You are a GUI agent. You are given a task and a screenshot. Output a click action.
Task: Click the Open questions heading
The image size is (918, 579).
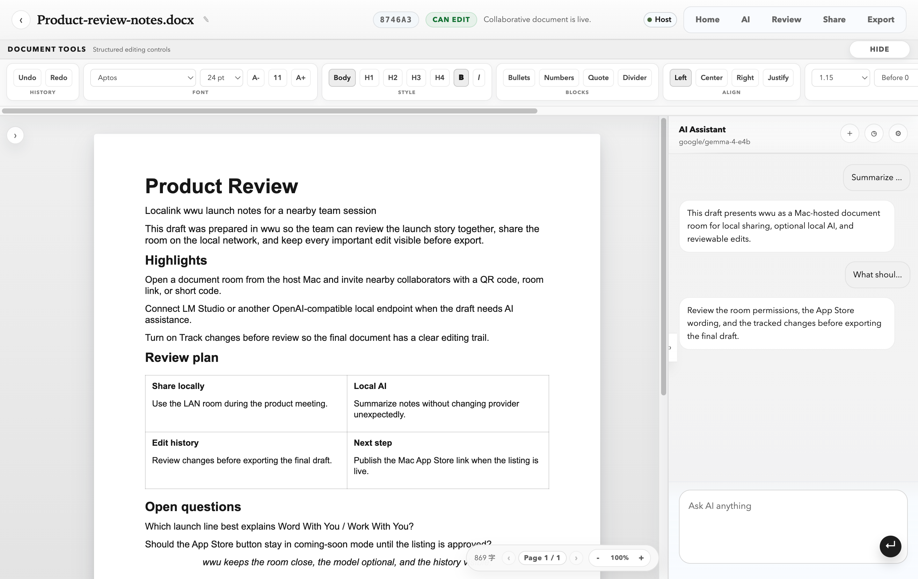click(193, 507)
